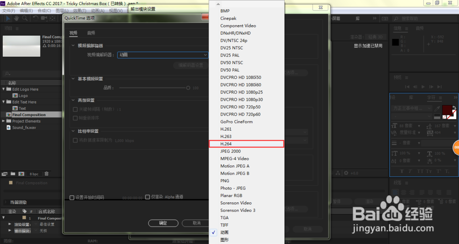This screenshot has width=459, height=244.
Task: Enable render Alpha channel only checkbox
Action: click(x=147, y=197)
